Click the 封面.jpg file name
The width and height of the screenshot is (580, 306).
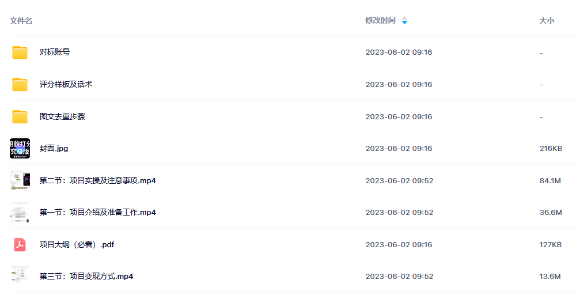point(54,148)
